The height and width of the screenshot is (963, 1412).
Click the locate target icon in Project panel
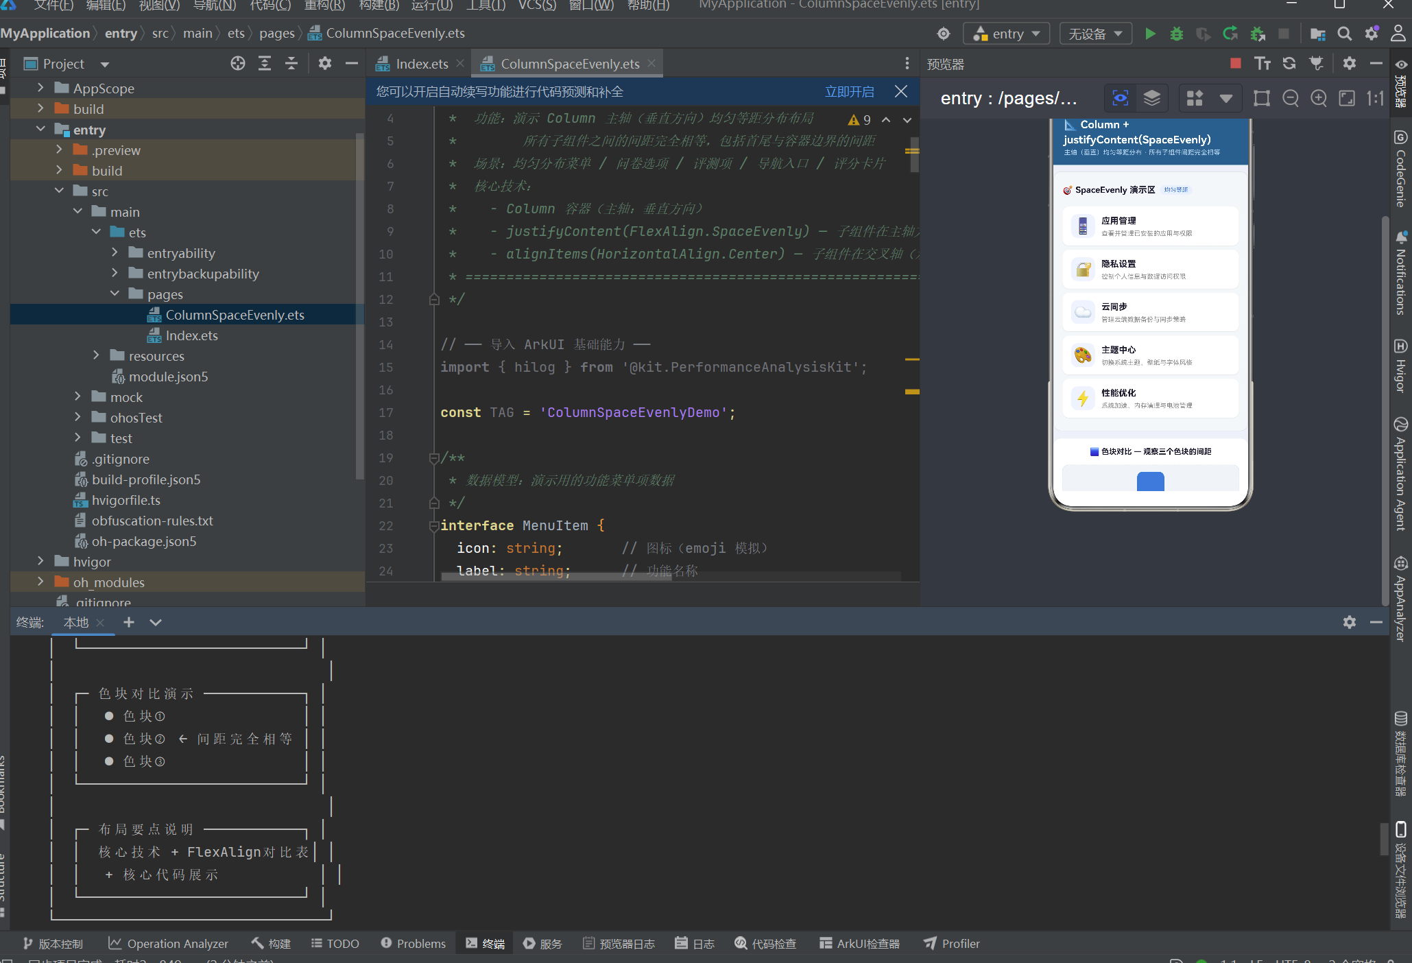238,64
